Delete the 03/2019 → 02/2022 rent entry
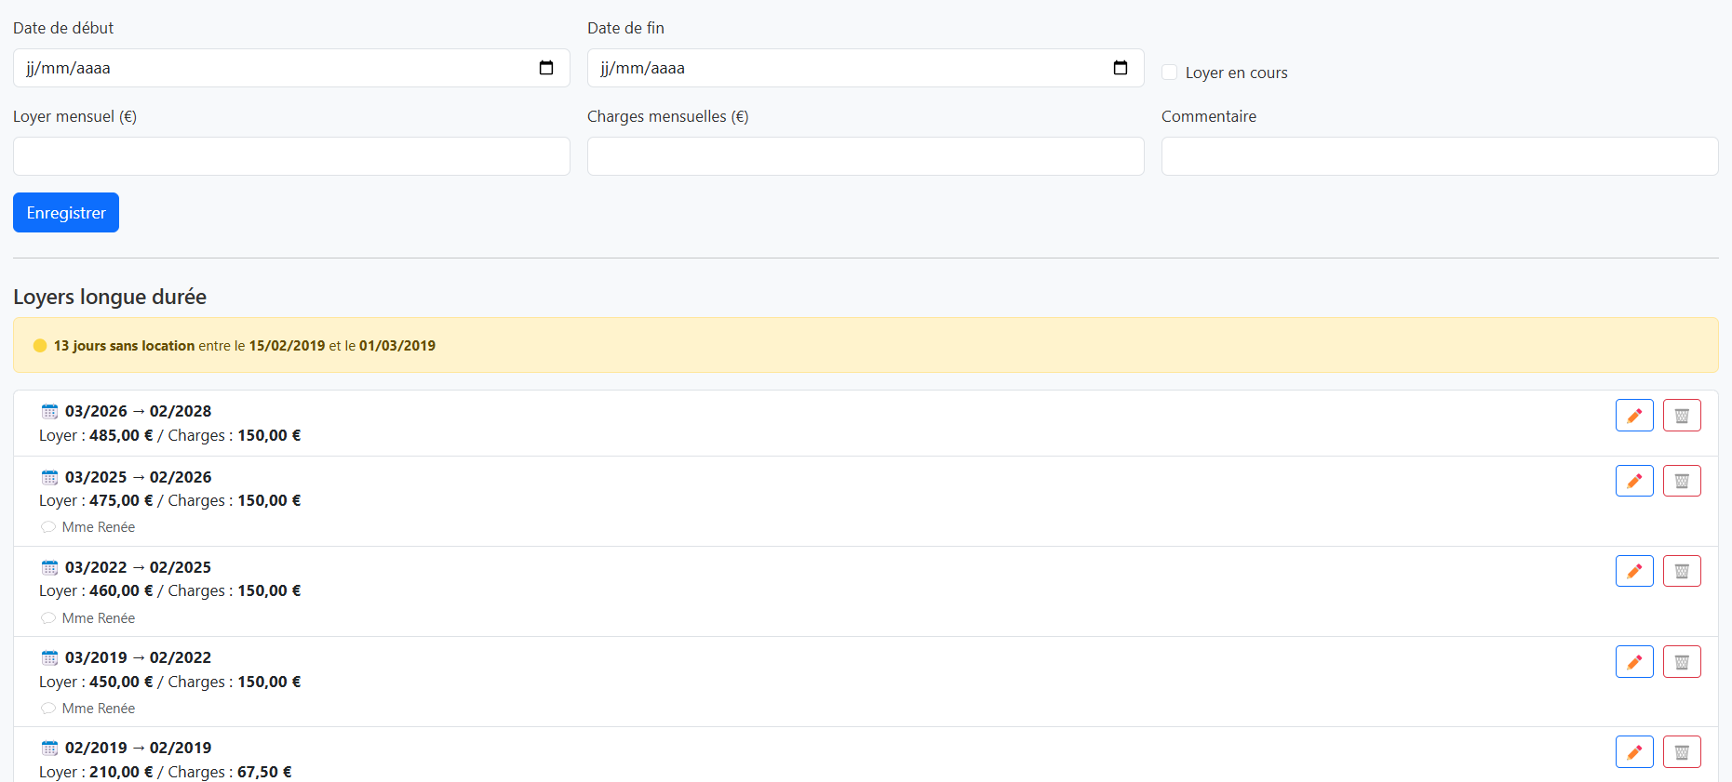 click(1681, 661)
